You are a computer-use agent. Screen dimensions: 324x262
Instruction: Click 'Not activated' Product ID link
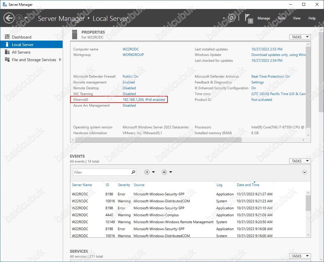tap(262, 100)
